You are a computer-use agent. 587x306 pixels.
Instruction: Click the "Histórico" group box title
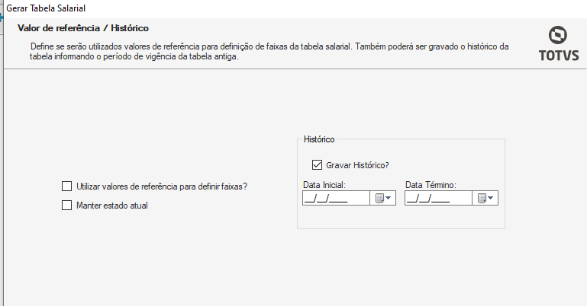coord(319,139)
